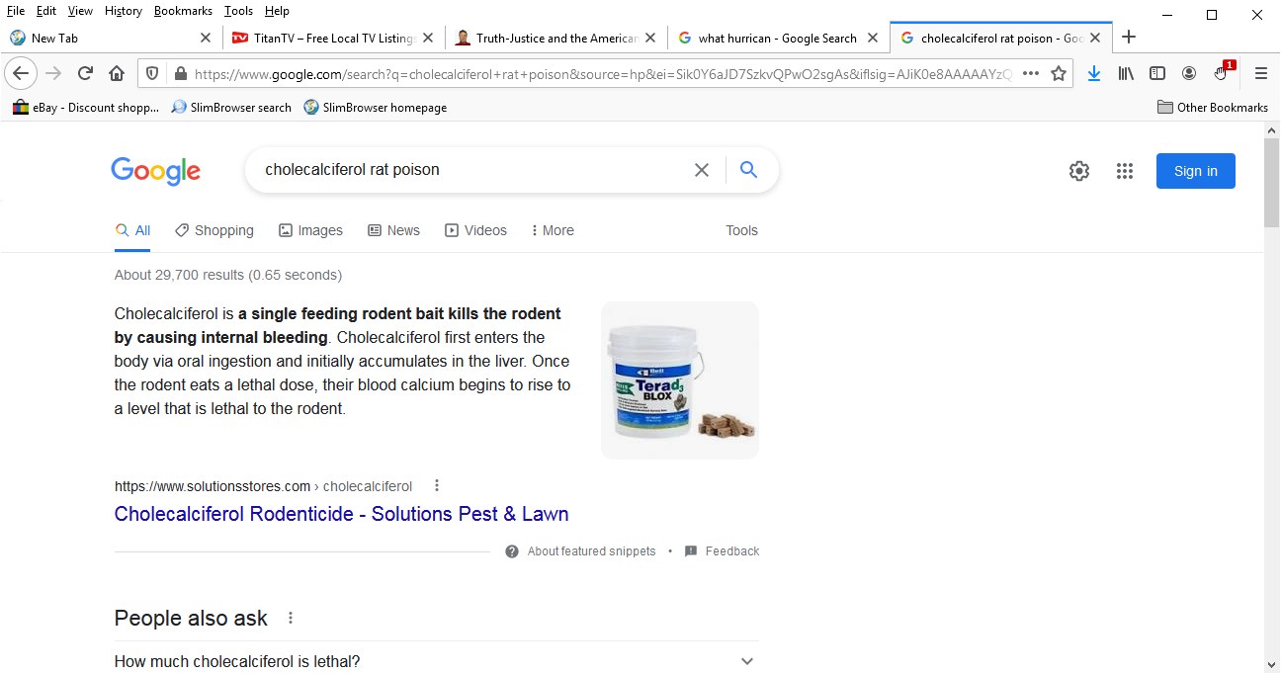Open the Edit menu
Image resolution: width=1281 pixels, height=674 pixels.
(x=46, y=11)
